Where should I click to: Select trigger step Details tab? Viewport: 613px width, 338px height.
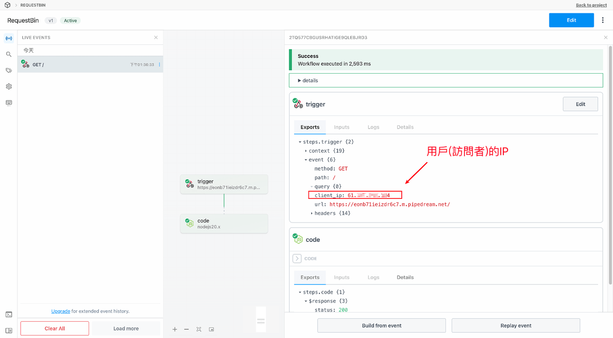pos(405,127)
